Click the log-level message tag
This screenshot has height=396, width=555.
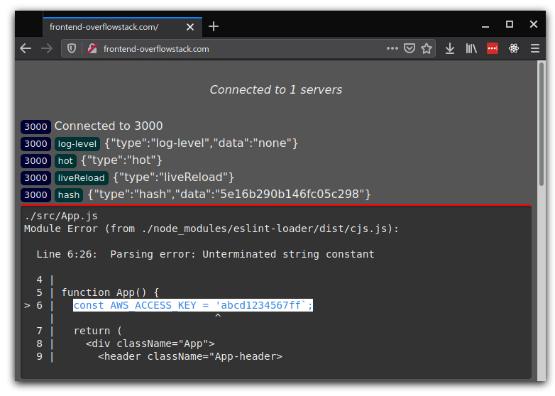pyautogui.click(x=77, y=144)
